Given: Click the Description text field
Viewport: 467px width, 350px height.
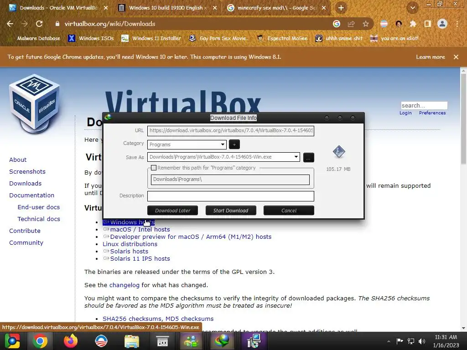Looking at the screenshot, I should [x=230, y=196].
